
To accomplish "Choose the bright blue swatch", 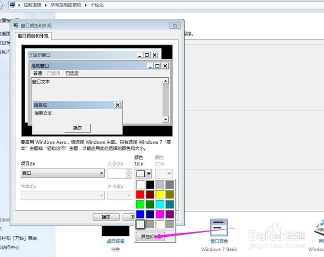I will 140,214.
